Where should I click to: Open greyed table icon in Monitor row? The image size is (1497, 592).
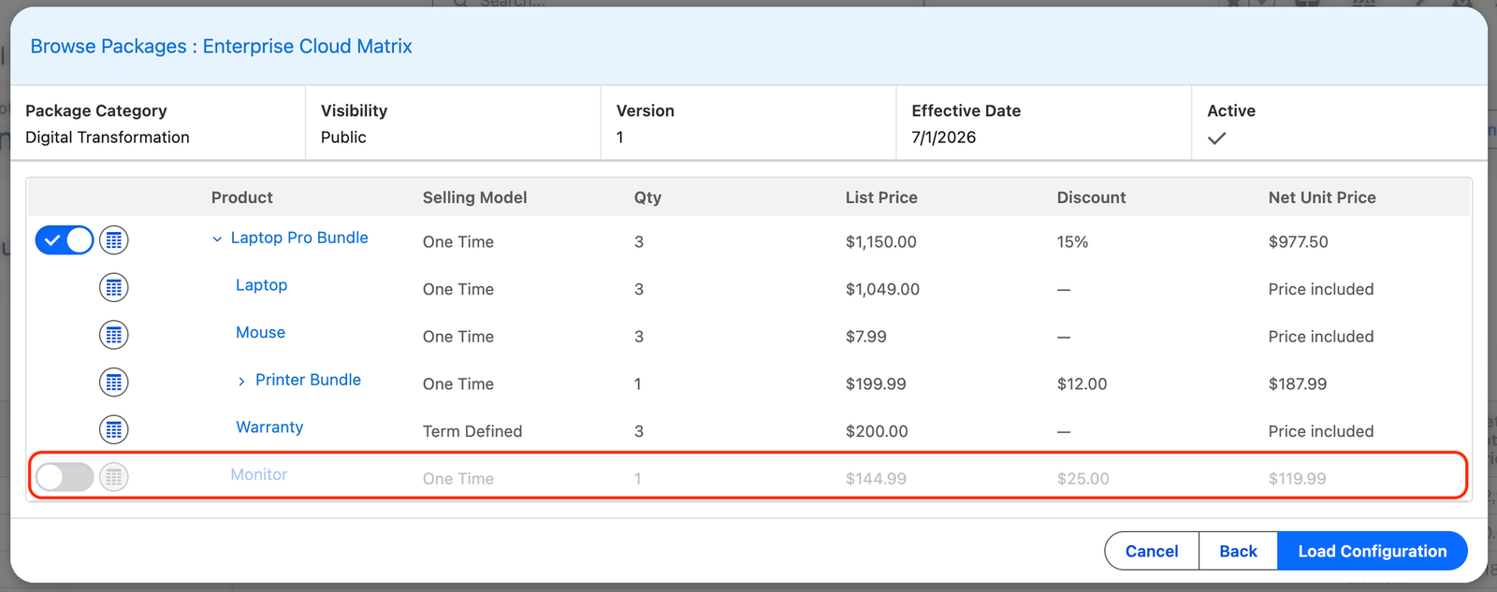pyautogui.click(x=114, y=477)
